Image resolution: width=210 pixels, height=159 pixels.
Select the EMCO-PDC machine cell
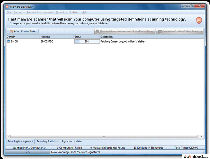click(47, 41)
